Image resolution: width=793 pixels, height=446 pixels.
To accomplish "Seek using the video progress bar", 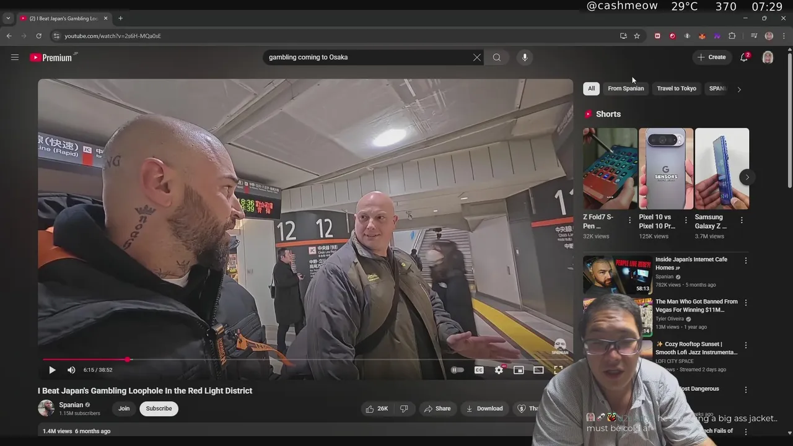I will coord(305,359).
